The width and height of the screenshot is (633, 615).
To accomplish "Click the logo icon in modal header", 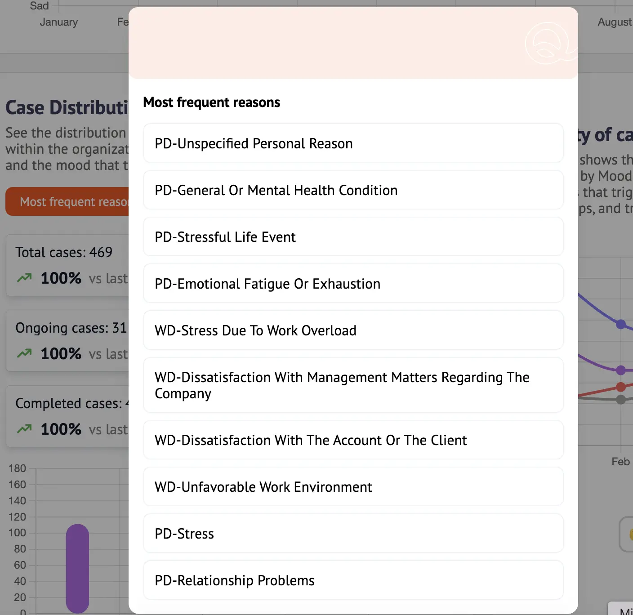I will [548, 44].
